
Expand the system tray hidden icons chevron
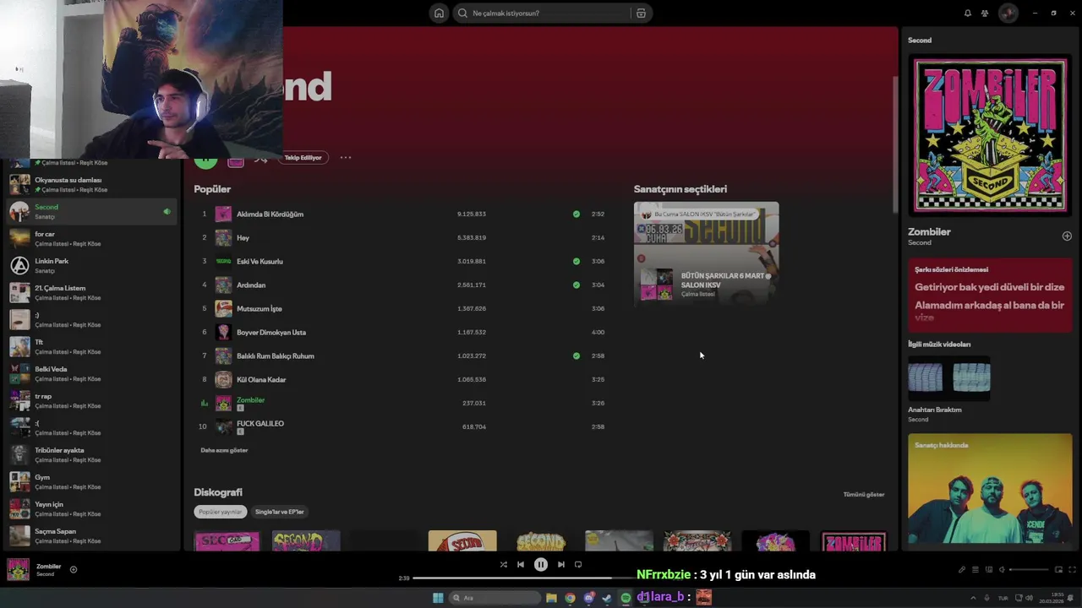coord(974,598)
